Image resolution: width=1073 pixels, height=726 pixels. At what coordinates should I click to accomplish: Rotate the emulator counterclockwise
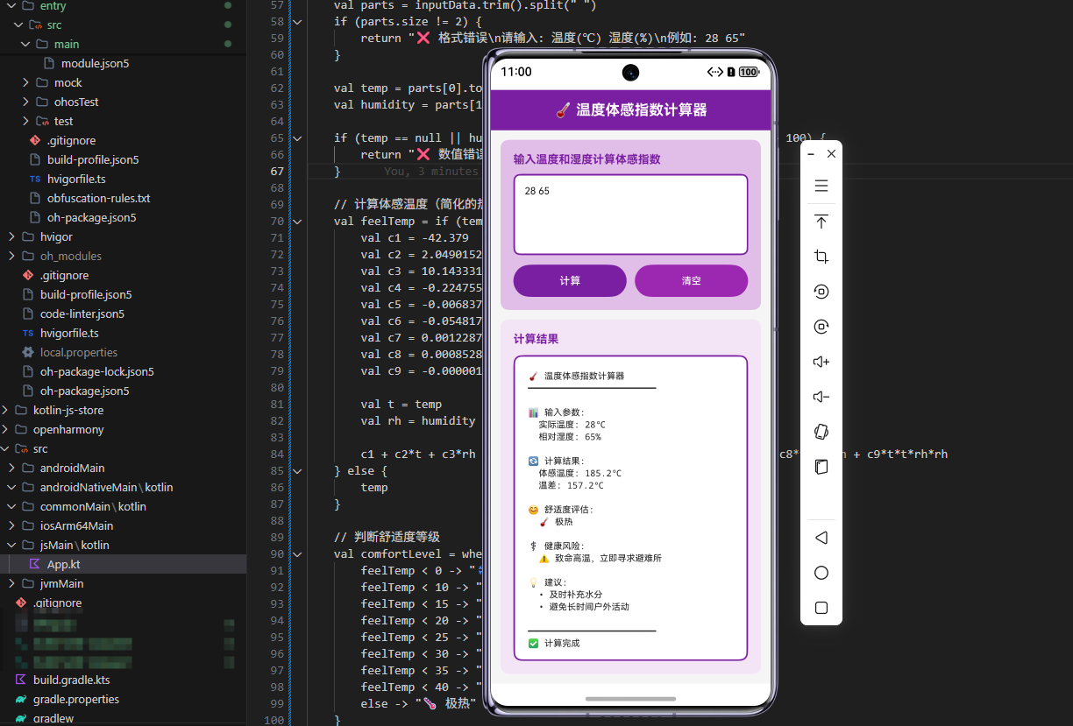[x=821, y=292]
